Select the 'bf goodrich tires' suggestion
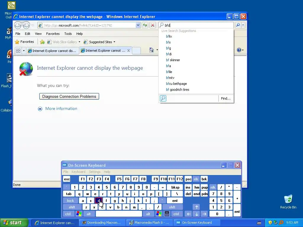Image resolution: width=303 pixels, height=227 pixels. [196, 90]
